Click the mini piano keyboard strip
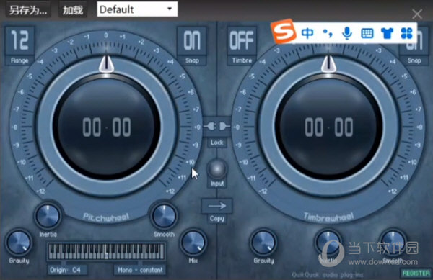The image size is (433, 280). tap(106, 251)
